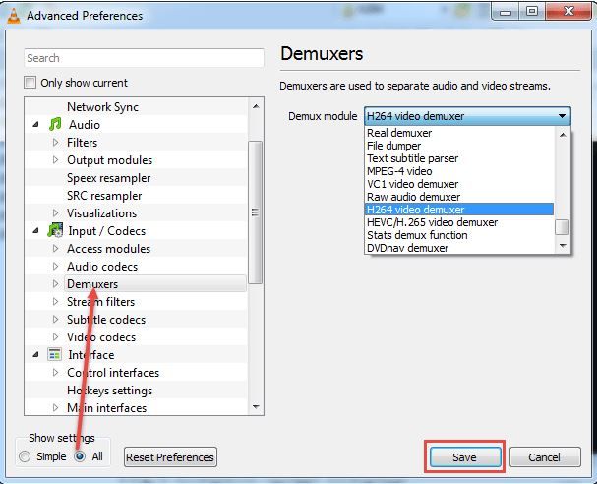Select Hotkeys settings in the tree
The height and width of the screenshot is (484, 597).
pos(109,390)
